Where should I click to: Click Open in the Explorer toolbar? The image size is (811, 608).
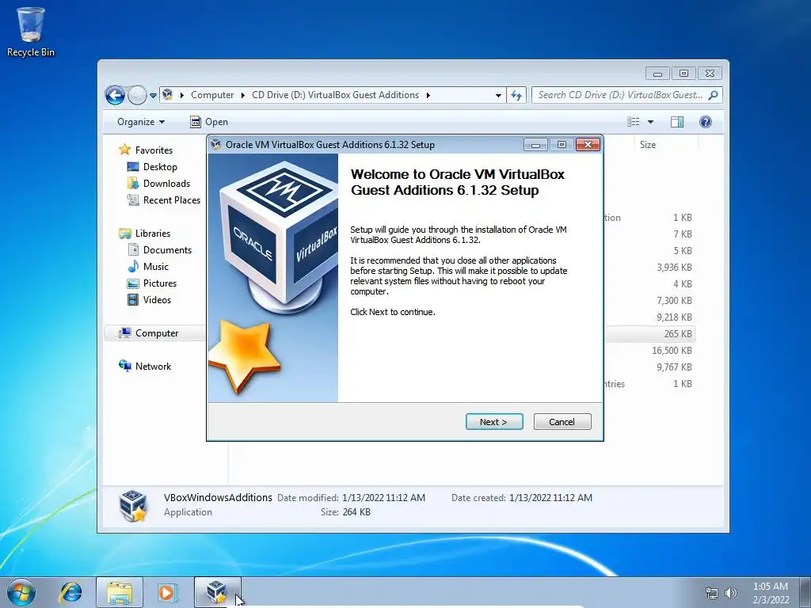coord(209,122)
